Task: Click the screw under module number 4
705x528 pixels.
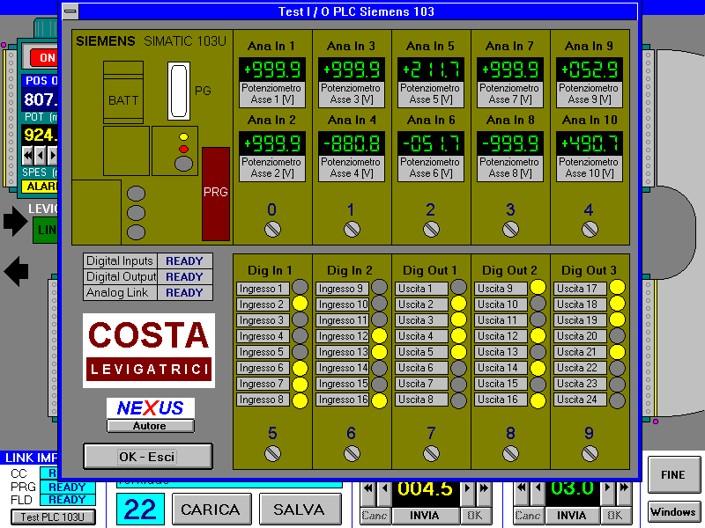Action: 590,230
